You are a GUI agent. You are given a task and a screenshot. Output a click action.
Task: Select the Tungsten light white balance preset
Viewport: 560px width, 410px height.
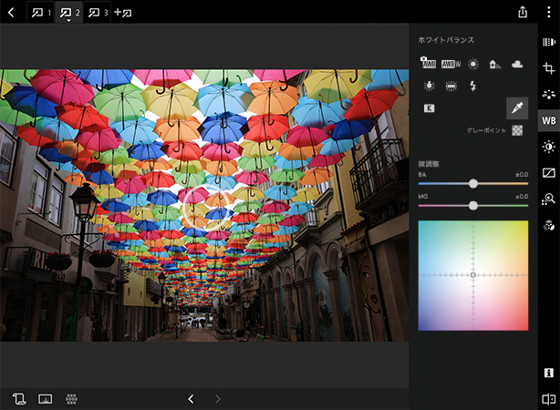(x=428, y=86)
